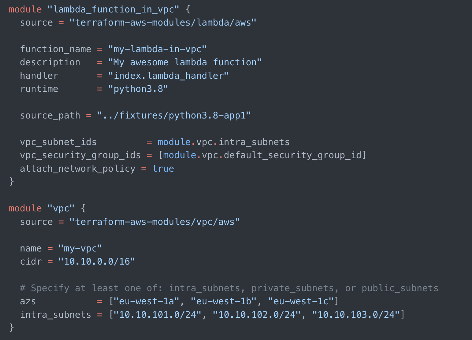Click the "index.lambda_handler" handler value
The image size is (472, 340).
pyautogui.click(x=168, y=76)
